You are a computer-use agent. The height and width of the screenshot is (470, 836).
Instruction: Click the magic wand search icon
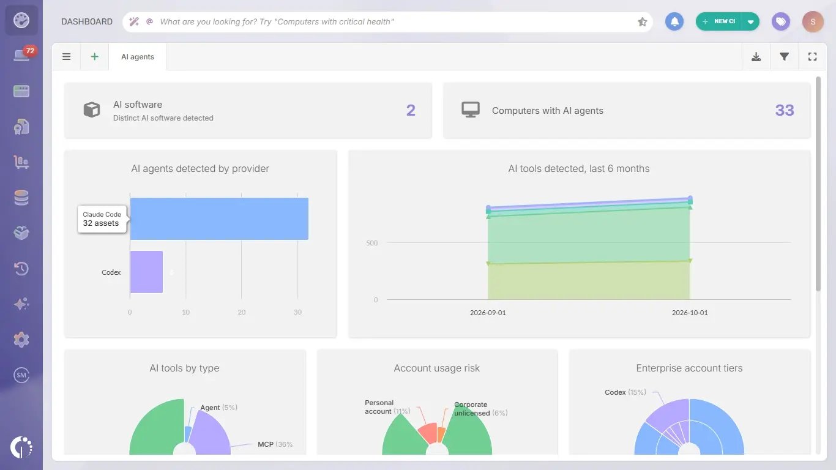(134, 21)
